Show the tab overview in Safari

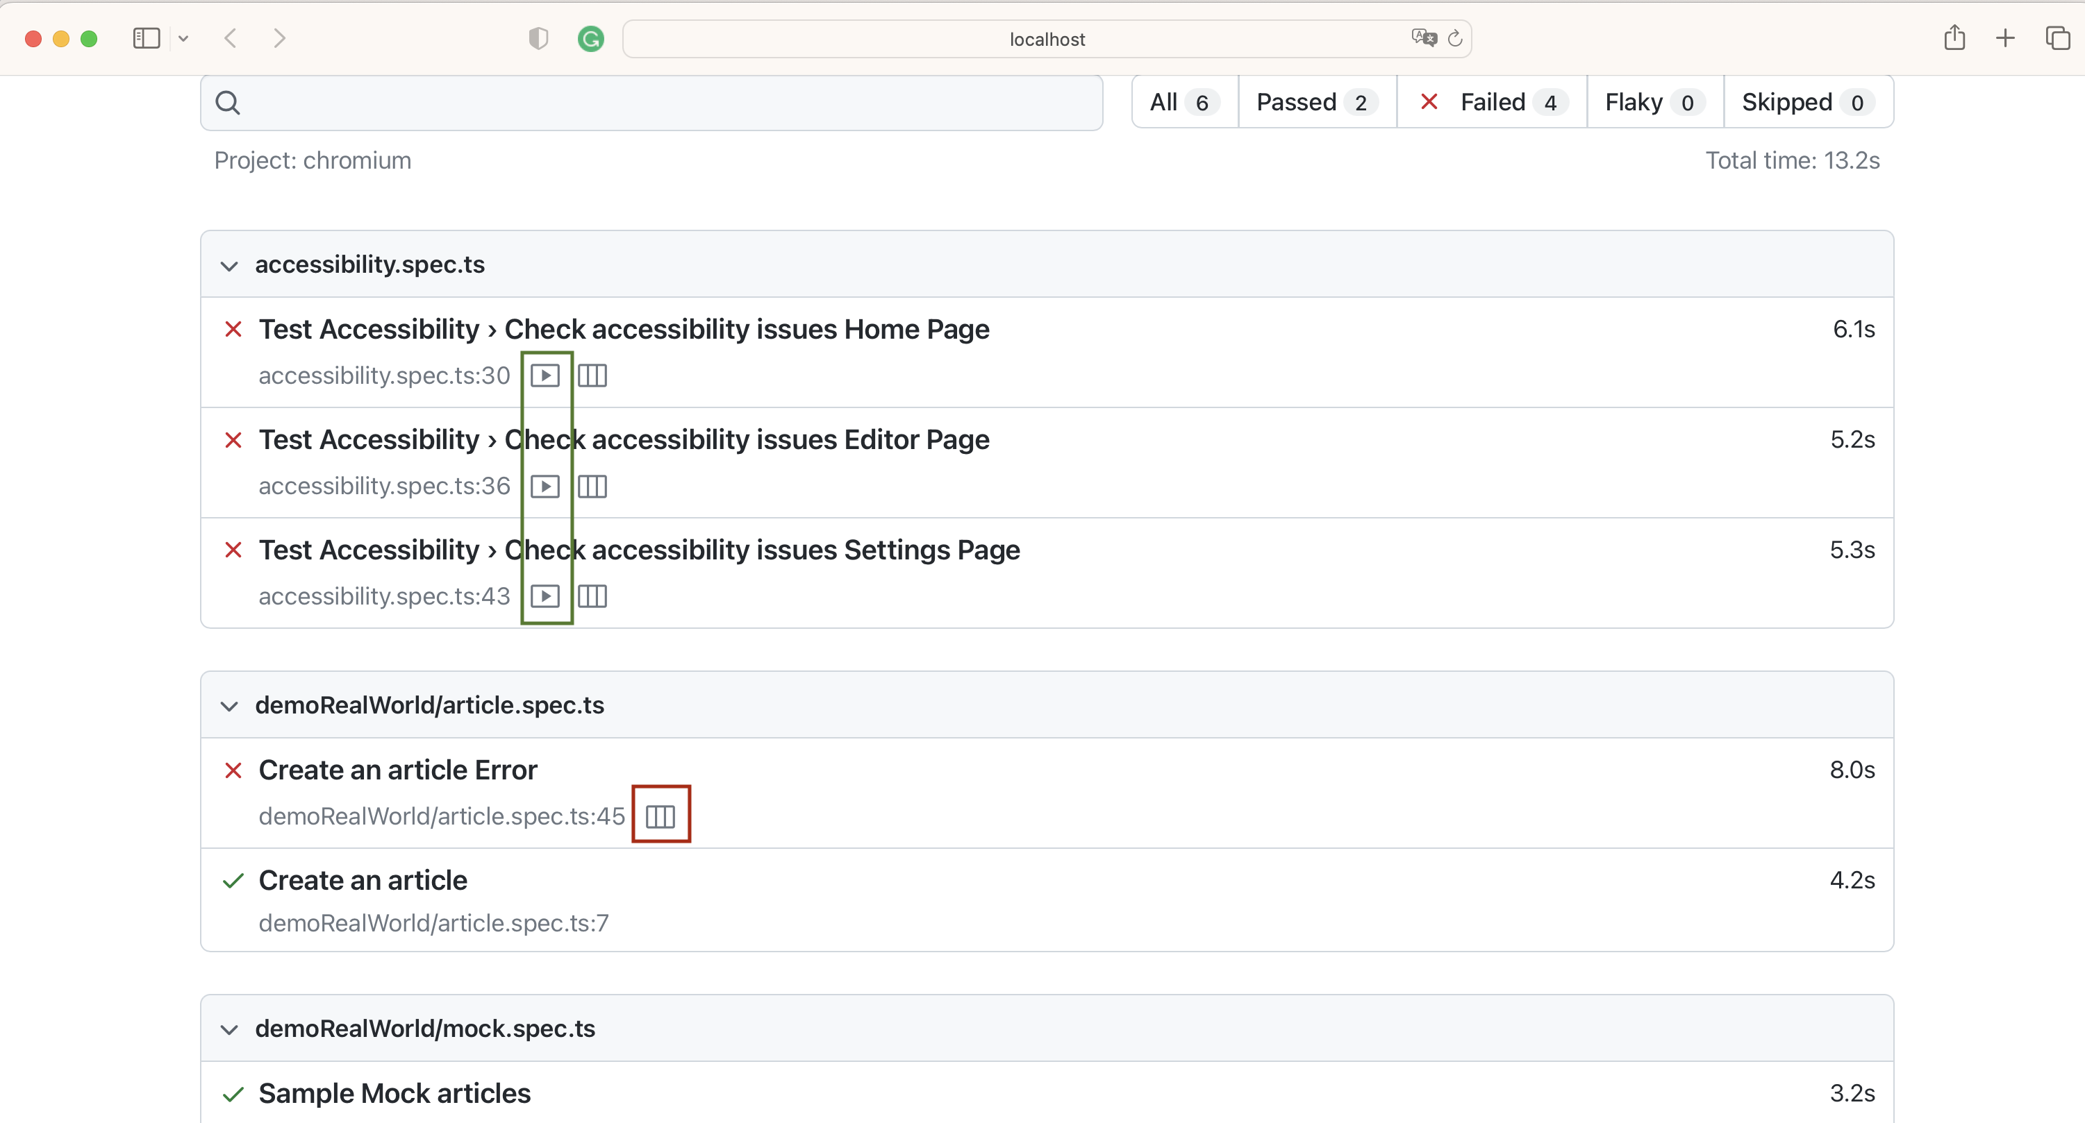pyautogui.click(x=2057, y=37)
